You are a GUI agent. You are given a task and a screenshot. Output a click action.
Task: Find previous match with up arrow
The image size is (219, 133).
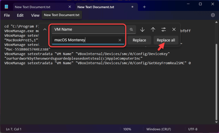(153, 29)
